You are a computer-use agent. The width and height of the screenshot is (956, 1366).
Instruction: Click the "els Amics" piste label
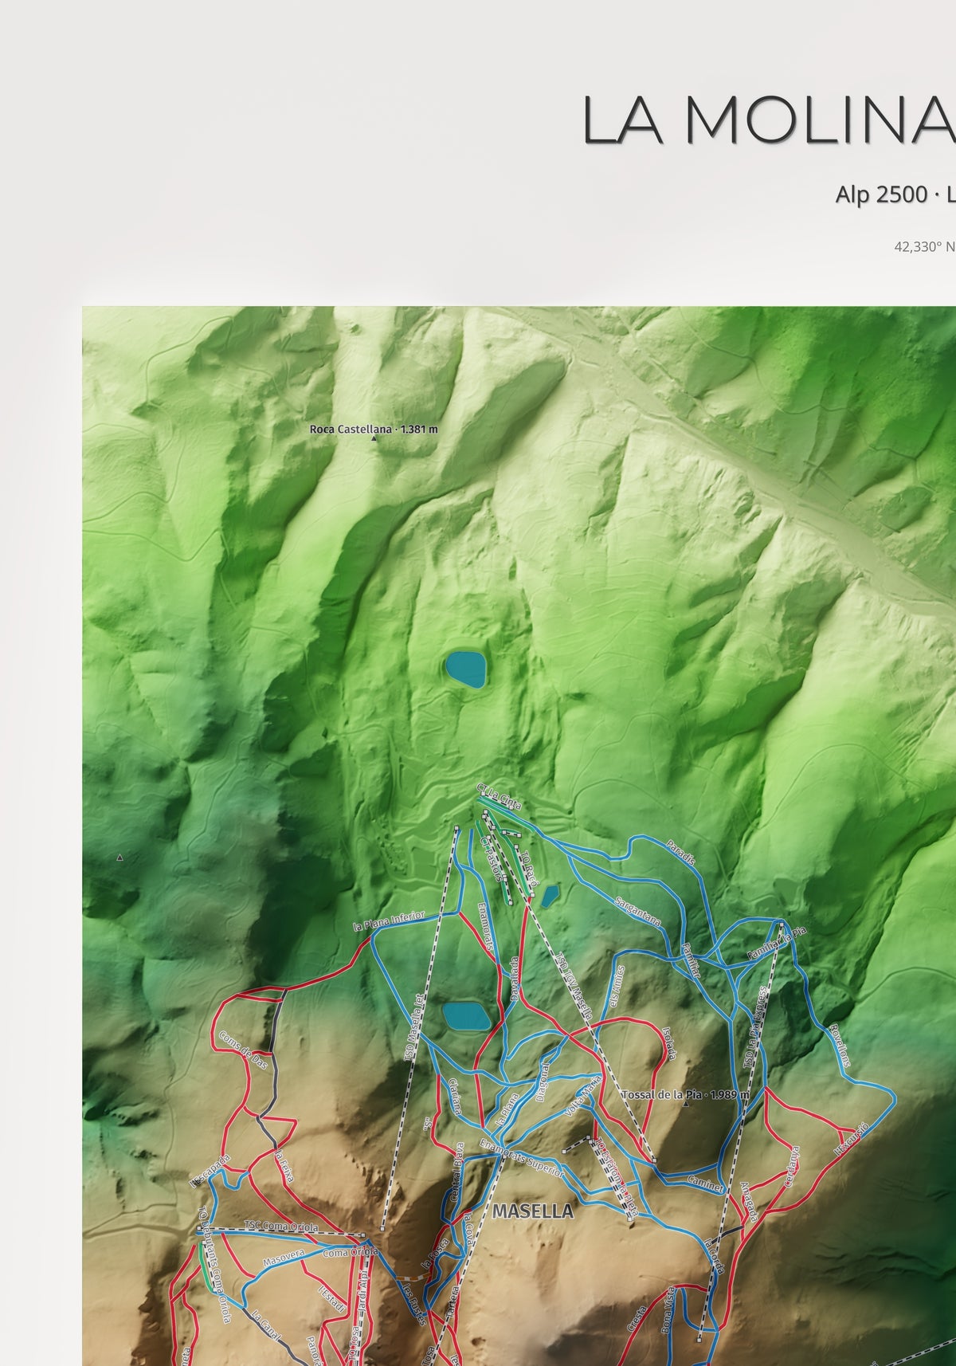coord(617,985)
